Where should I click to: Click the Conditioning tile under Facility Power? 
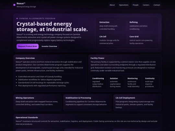(x=99, y=82)
